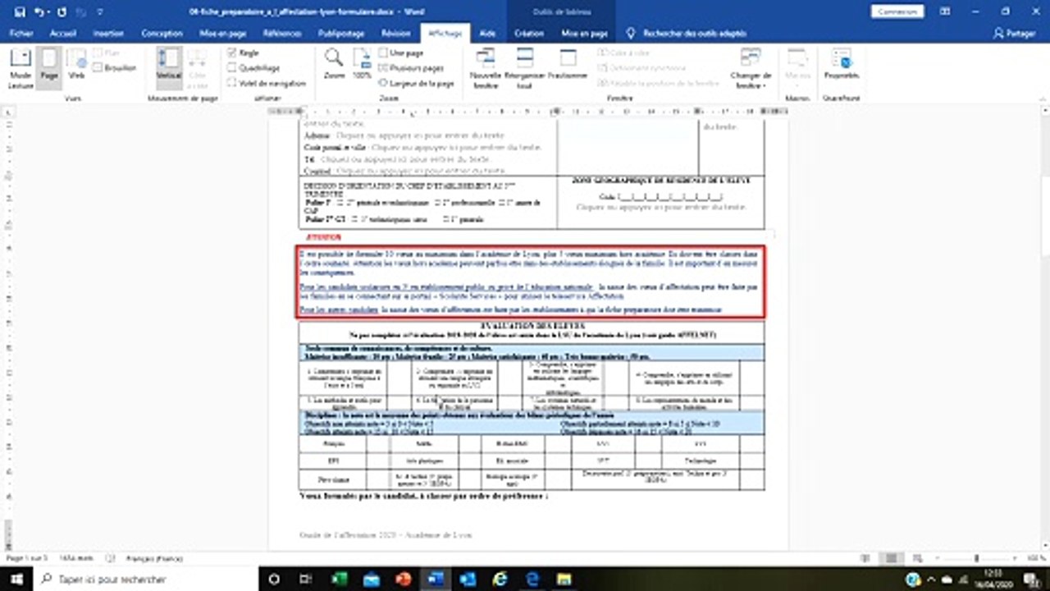Screen dimensions: 1050x591
Task: Select Plusieurs pages zoom option
Action: tap(411, 68)
